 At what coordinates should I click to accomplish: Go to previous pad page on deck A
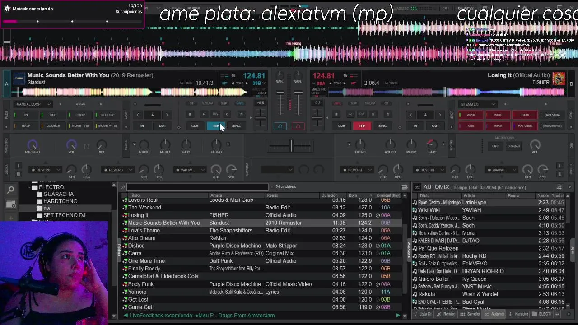[60, 104]
